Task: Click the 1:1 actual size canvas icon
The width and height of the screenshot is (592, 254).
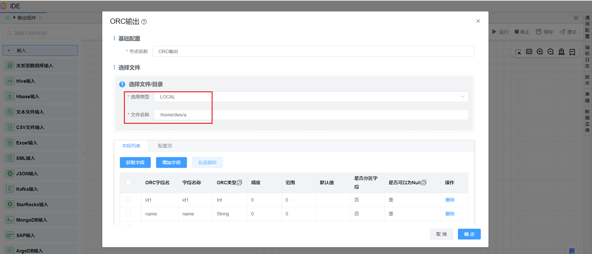Action: point(529,52)
